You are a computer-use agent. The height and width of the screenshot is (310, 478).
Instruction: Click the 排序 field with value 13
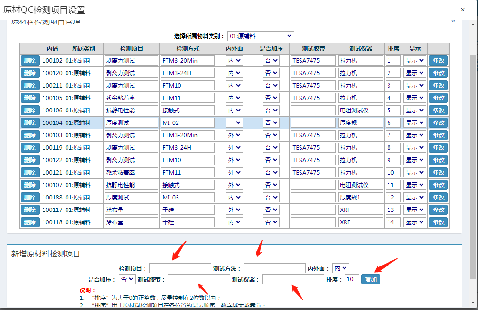pos(393,210)
